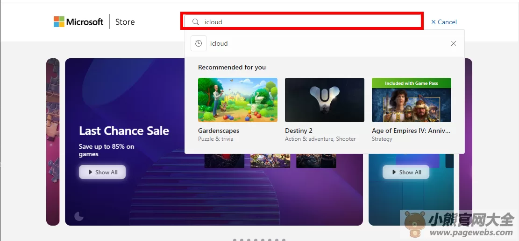Remove icloud from search history

click(454, 43)
